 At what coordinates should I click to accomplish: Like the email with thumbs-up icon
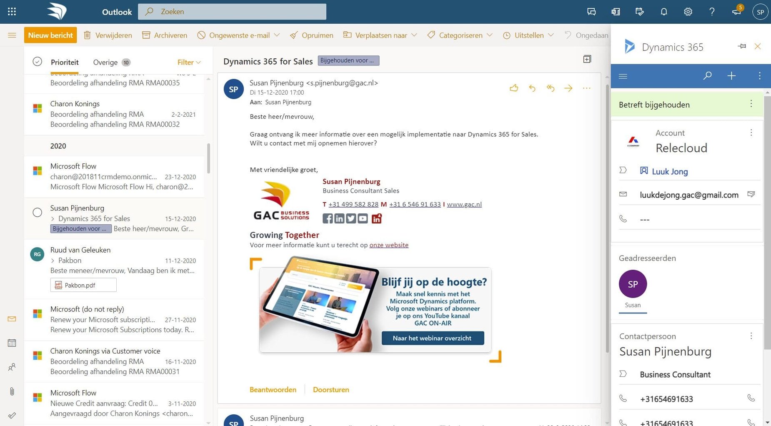514,88
